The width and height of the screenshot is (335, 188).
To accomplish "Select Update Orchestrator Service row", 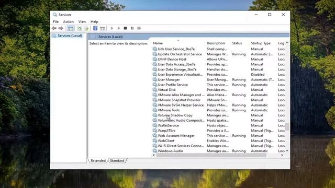I will [x=218, y=54].
